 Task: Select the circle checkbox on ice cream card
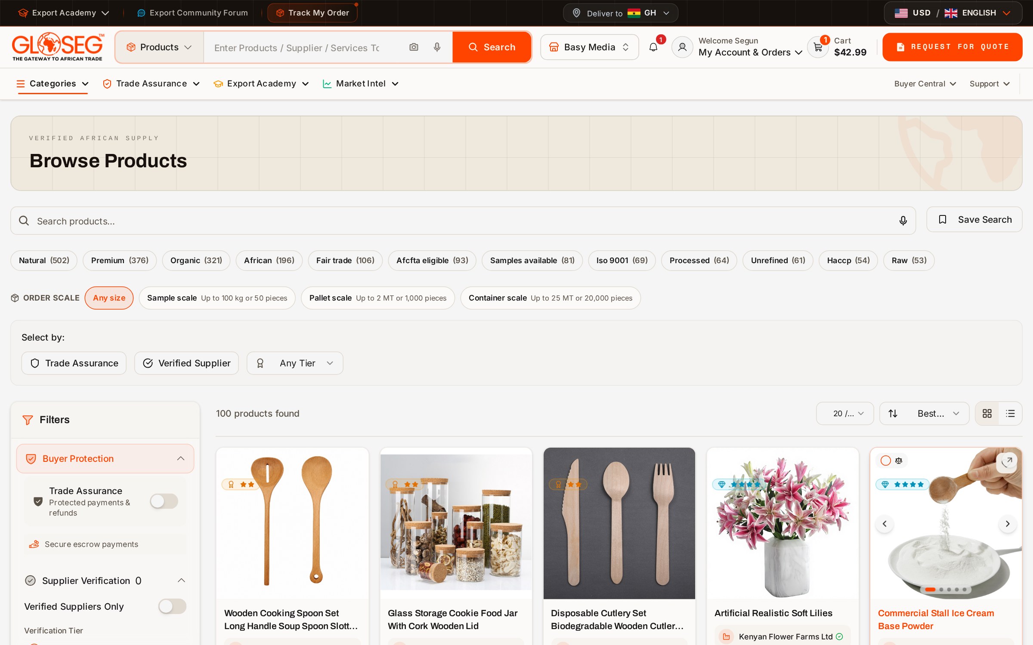(x=885, y=461)
